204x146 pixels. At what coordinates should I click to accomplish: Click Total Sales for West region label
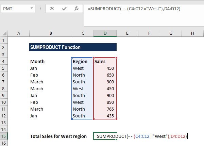point(58,136)
